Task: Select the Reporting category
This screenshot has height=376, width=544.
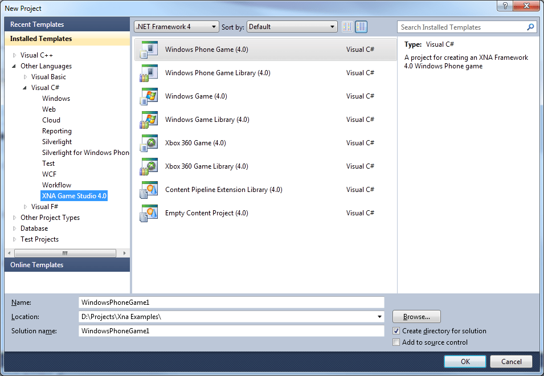Action: pos(57,131)
